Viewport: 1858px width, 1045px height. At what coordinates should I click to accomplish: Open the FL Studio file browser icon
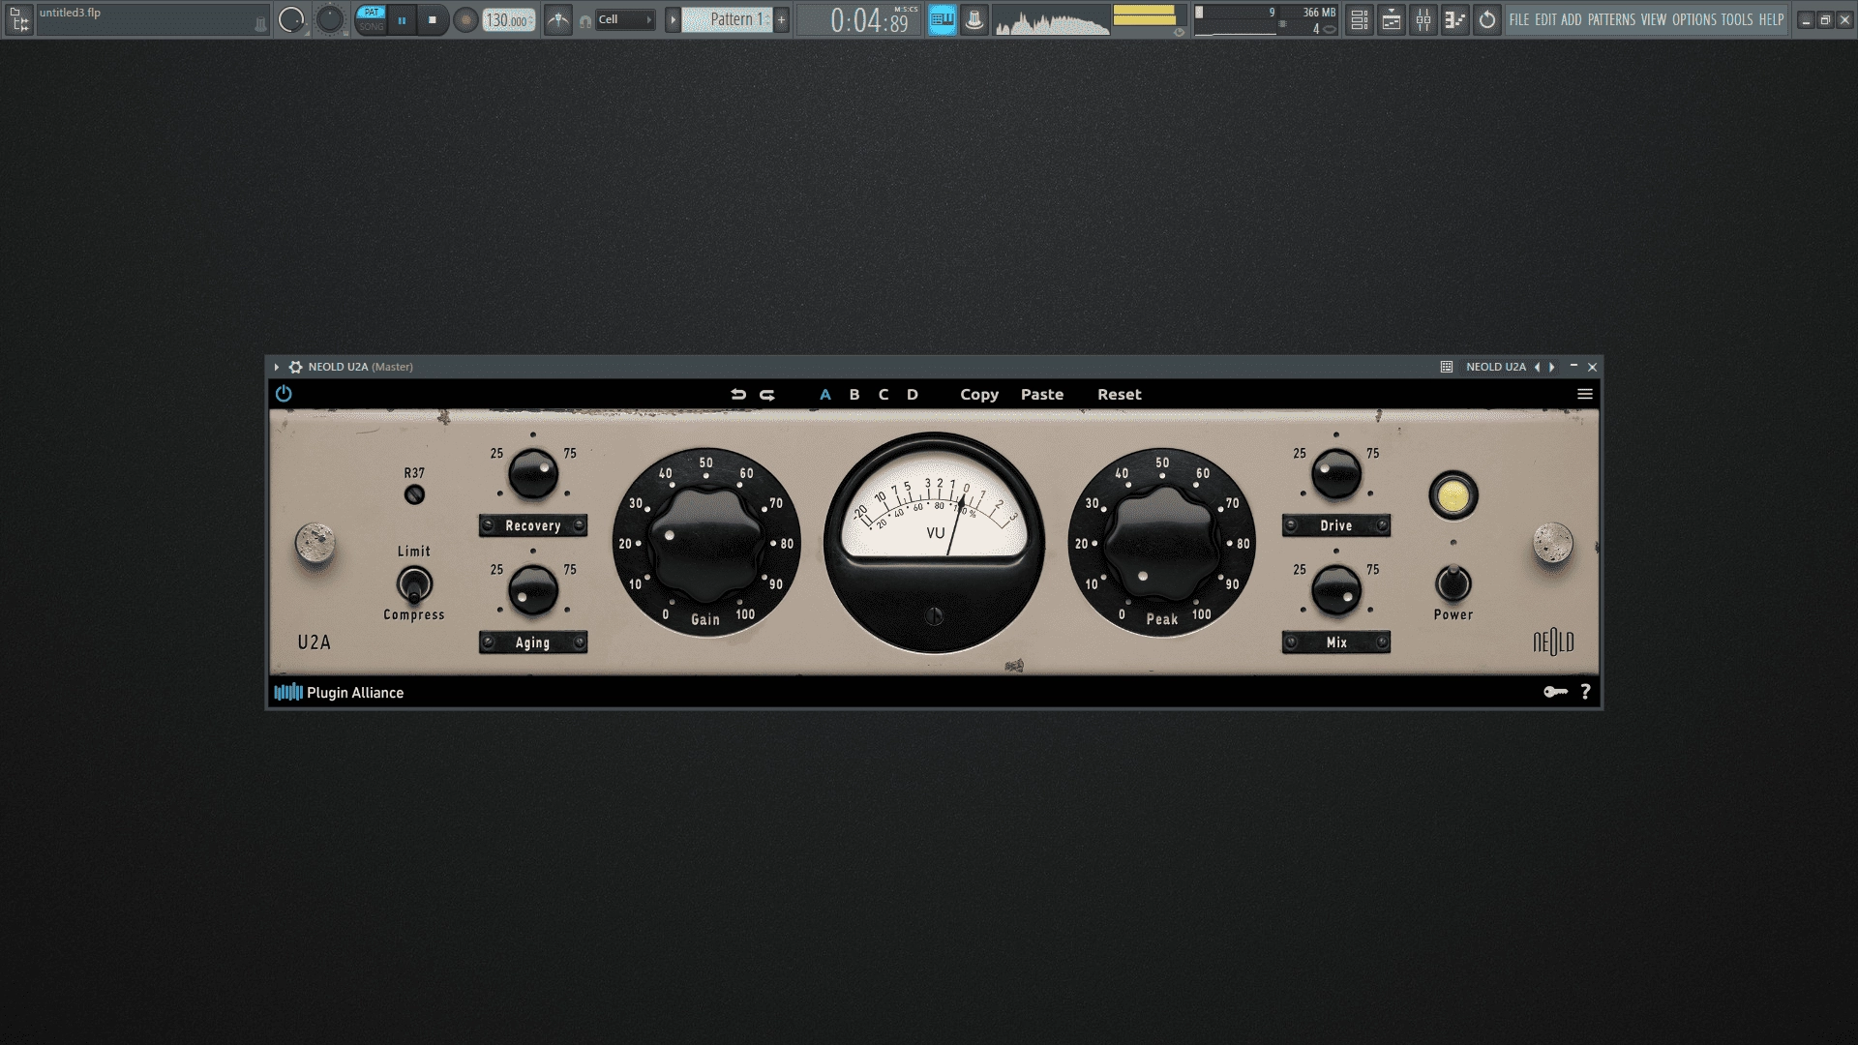(19, 19)
